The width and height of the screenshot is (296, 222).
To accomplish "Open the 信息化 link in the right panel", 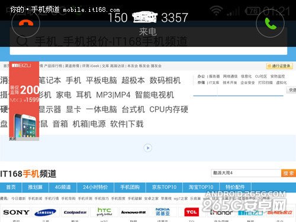I will pos(246,76).
